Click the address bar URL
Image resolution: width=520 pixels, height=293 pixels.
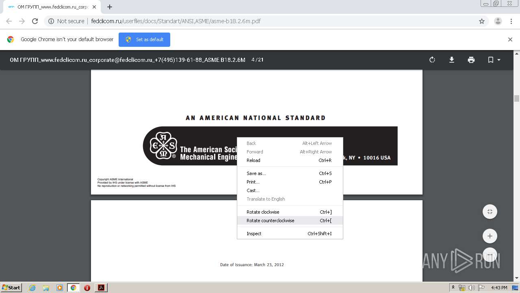pyautogui.click(x=176, y=21)
